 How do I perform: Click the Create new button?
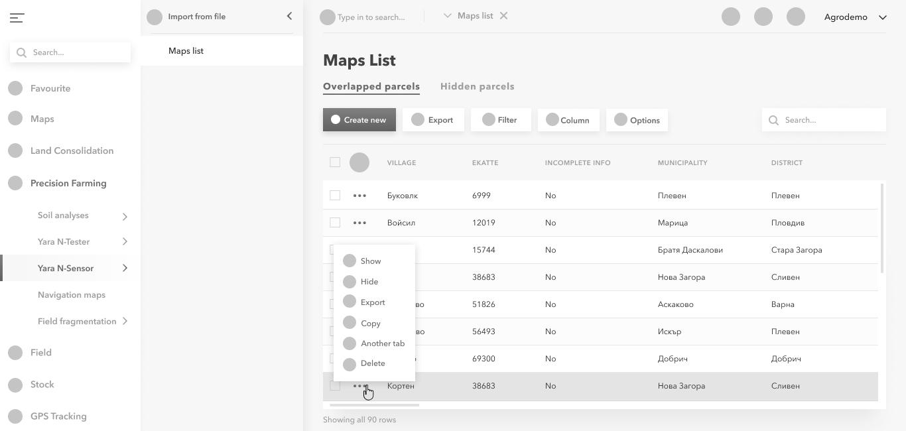tap(359, 120)
